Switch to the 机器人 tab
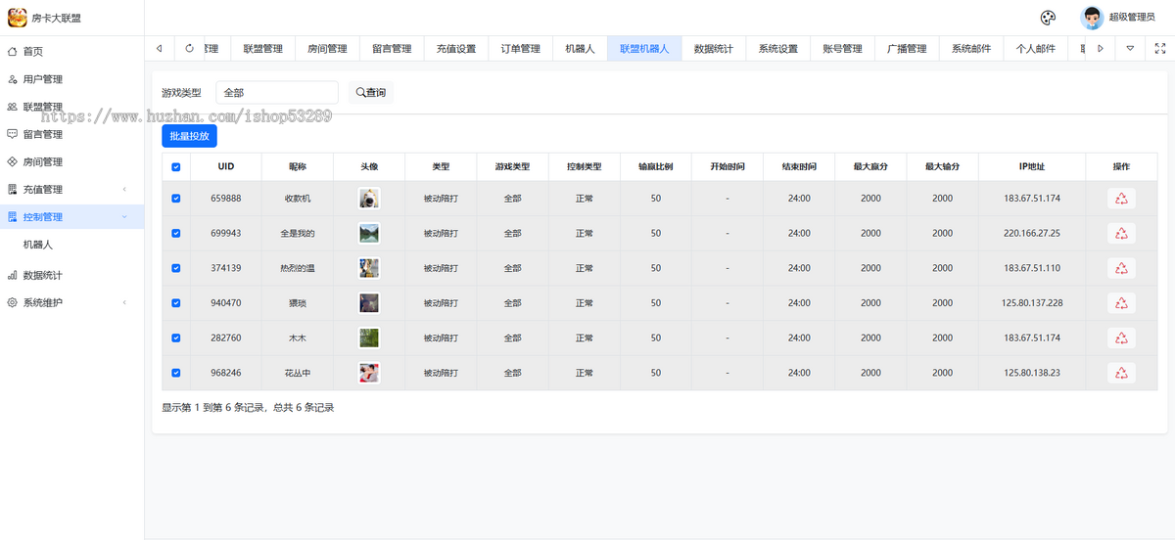Screen dimensions: 1175x540 [x=580, y=48]
